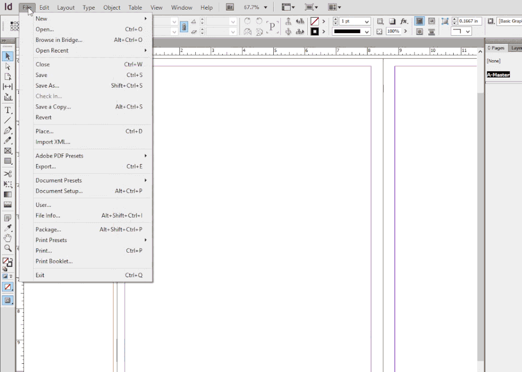522x372 pixels.
Task: Open the Arrange Documents dropdown
Action: coord(334,7)
